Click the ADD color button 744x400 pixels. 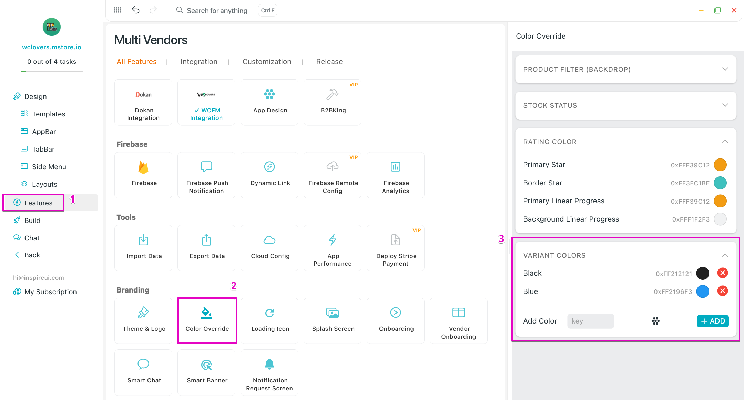click(712, 321)
